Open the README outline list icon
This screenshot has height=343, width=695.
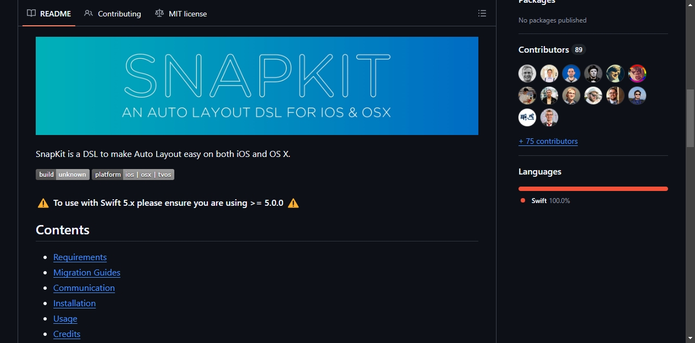pyautogui.click(x=482, y=13)
